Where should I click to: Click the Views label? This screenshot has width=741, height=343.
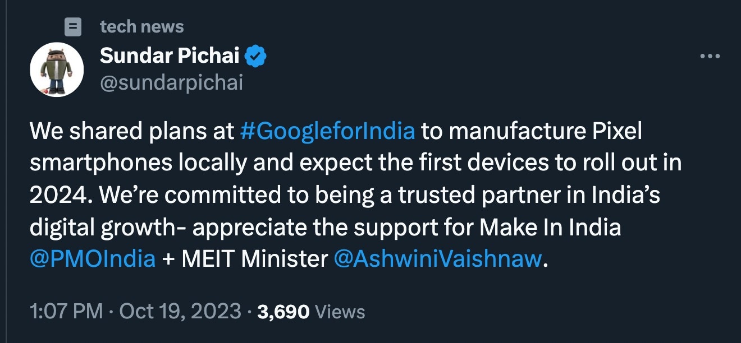[340, 312]
